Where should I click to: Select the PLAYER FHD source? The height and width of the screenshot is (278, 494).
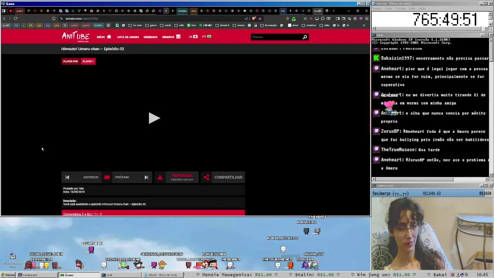[70, 61]
